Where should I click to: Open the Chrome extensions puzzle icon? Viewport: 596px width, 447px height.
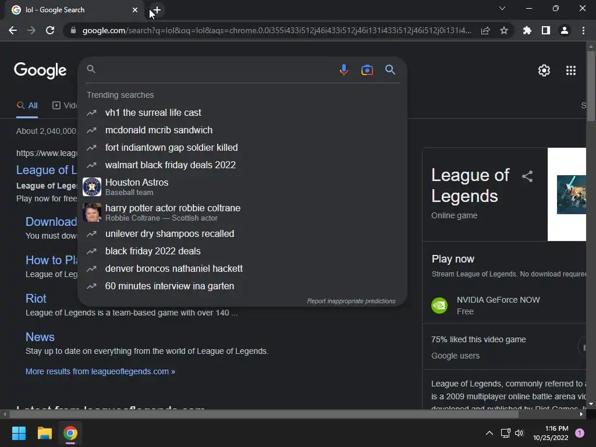point(527,30)
